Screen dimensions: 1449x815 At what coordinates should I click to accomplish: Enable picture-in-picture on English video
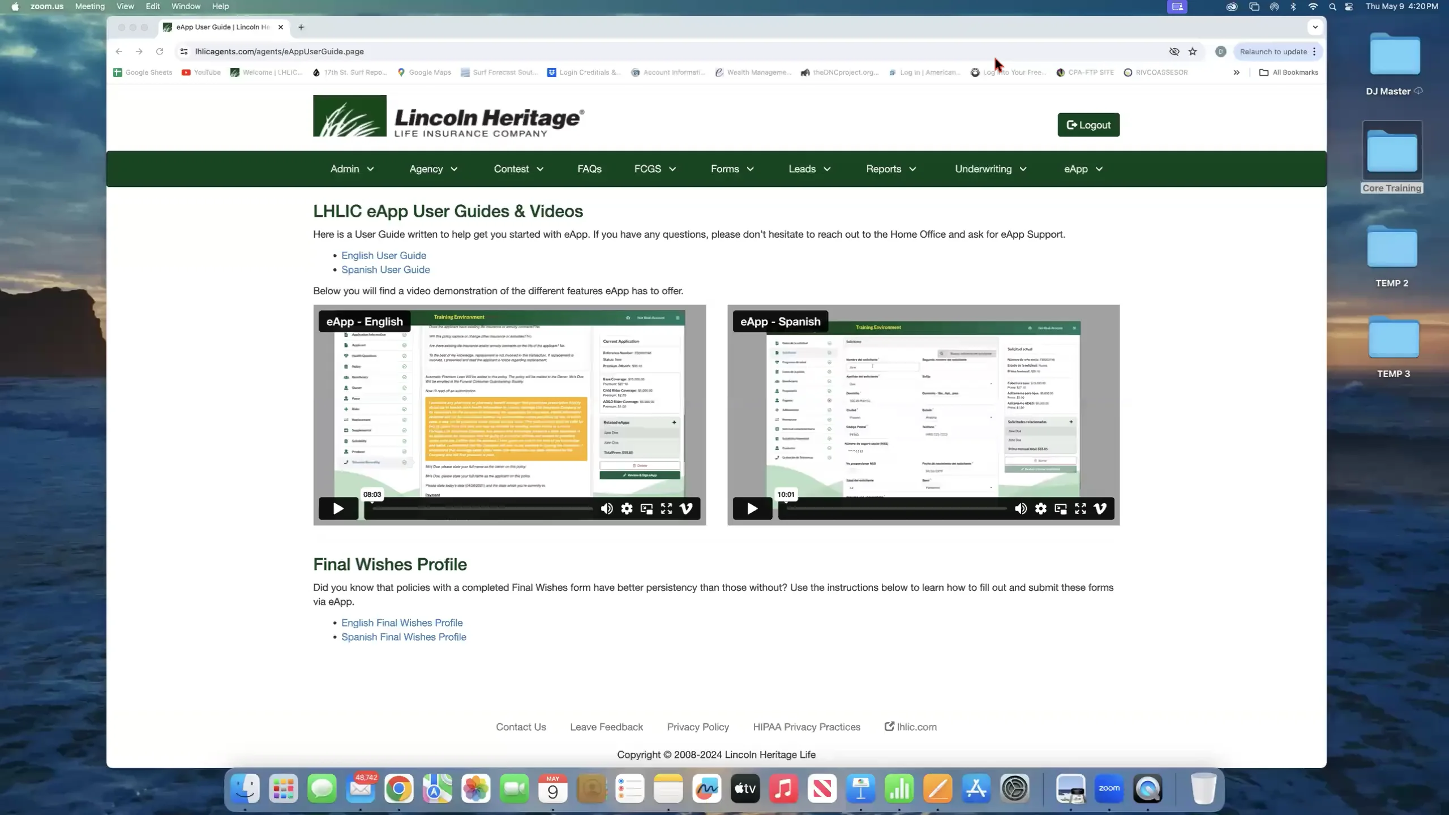(x=646, y=508)
